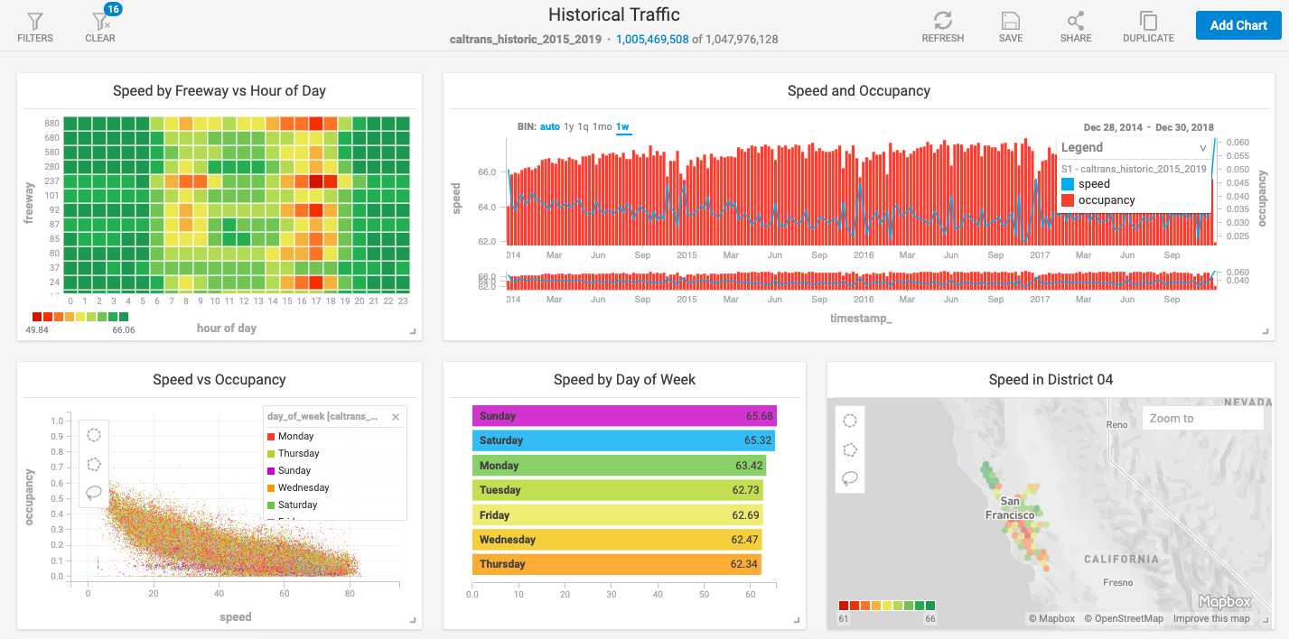Click the Refresh dashboard icon
The image size is (1289, 639).
pyautogui.click(x=942, y=21)
